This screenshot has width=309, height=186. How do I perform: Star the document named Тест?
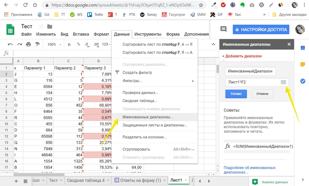(x=41, y=27)
